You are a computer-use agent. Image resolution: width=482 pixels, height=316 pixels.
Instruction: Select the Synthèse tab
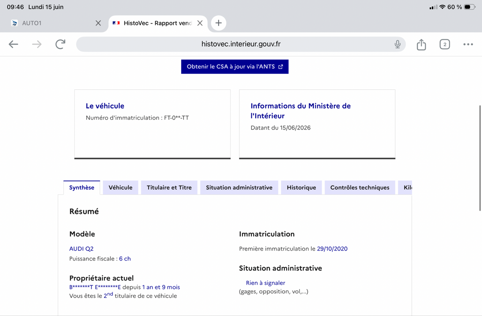[82, 188]
